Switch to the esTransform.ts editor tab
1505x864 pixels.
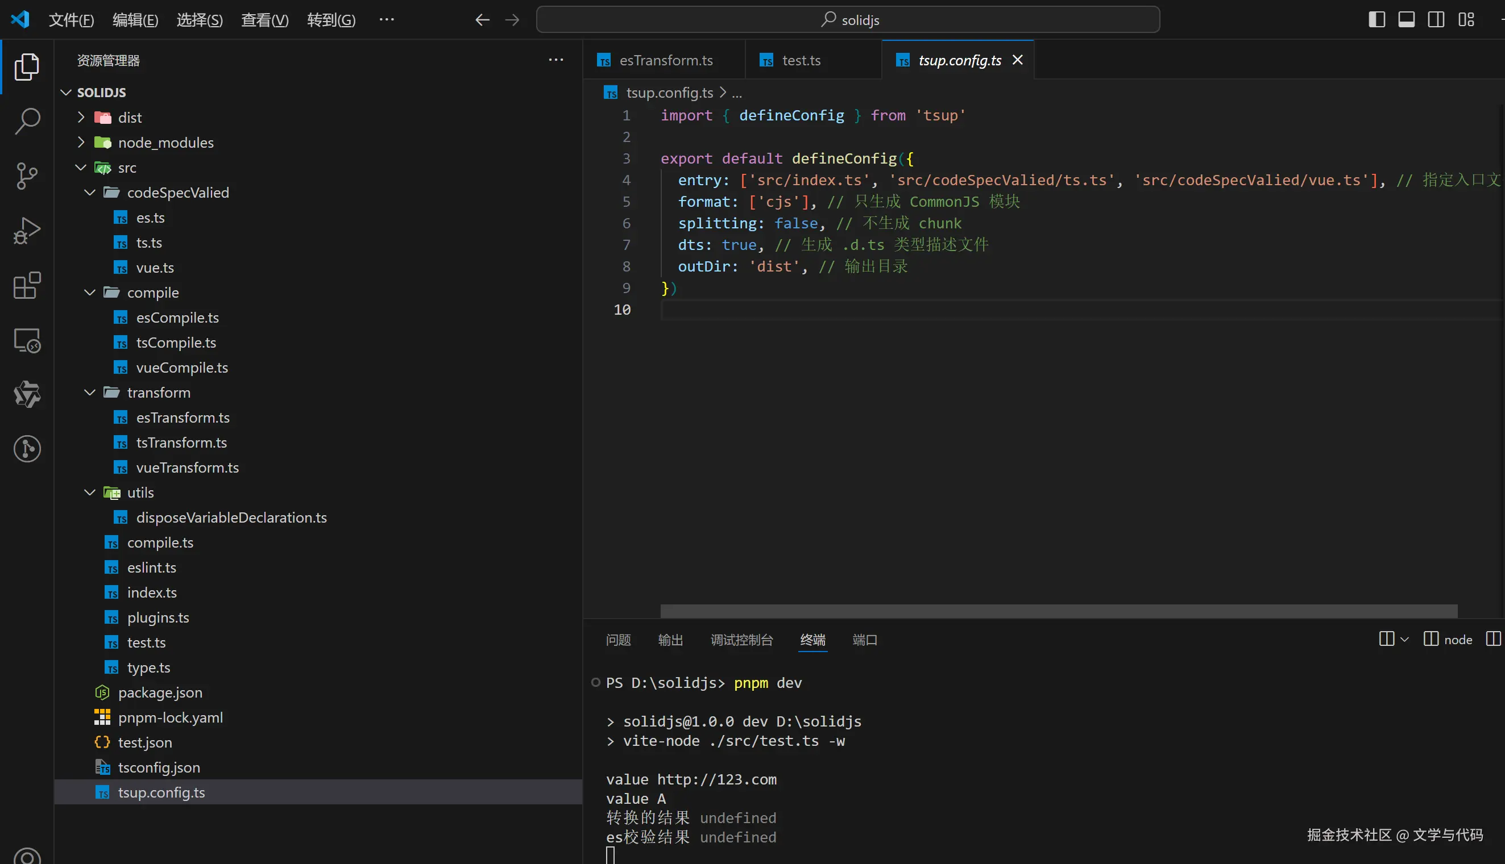pyautogui.click(x=665, y=60)
